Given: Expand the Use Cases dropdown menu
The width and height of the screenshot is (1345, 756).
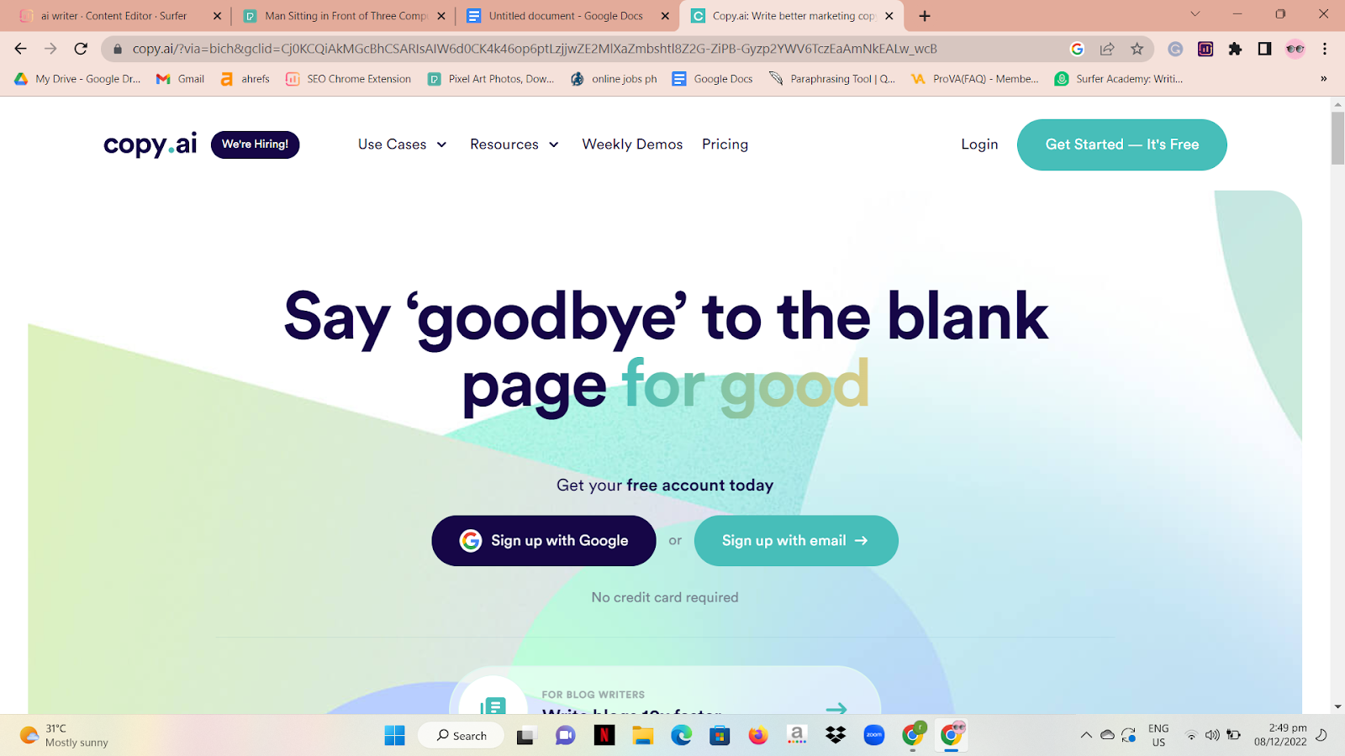Looking at the screenshot, I should tap(402, 144).
